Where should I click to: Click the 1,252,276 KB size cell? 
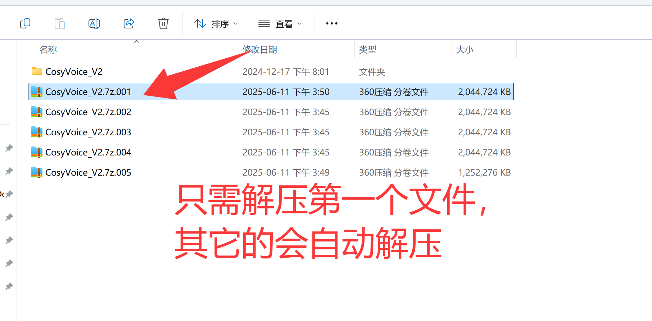[x=484, y=173]
